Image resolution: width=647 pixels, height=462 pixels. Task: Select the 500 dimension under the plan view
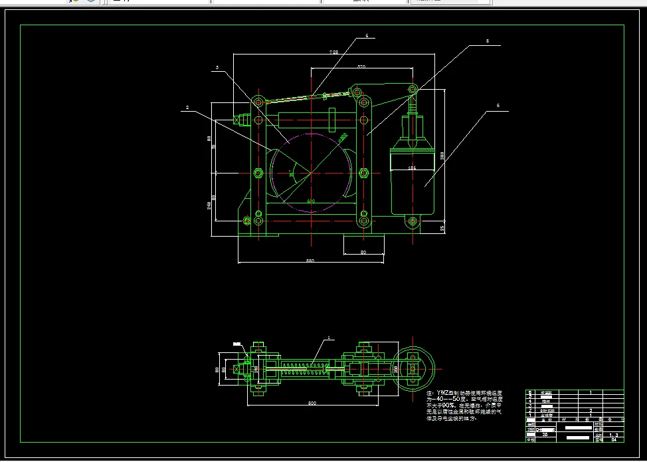pos(312,404)
